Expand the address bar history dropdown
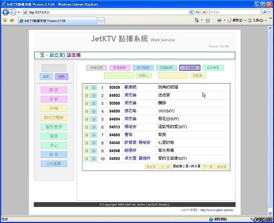This screenshot has height=223, width=274. [191, 12]
